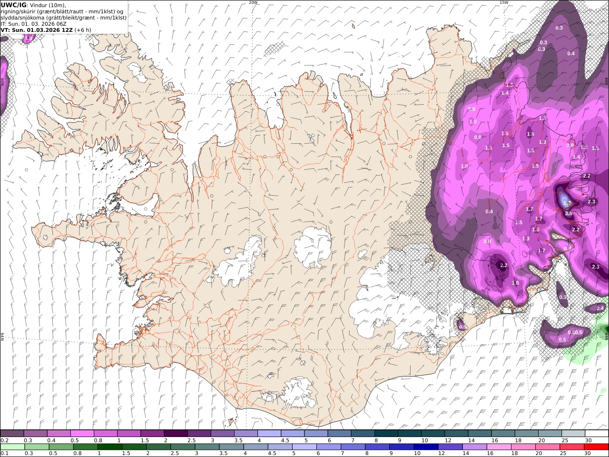
Task: Click lower legend swatch between 16 and 18
Action: (x=498, y=447)
